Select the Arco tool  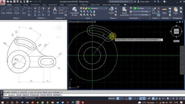(x=24, y=10)
